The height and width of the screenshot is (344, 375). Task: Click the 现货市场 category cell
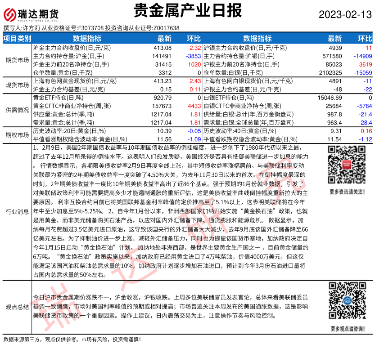tap(17, 85)
